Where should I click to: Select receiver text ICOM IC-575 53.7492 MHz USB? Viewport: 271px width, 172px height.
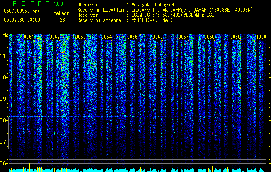[x=173, y=15]
